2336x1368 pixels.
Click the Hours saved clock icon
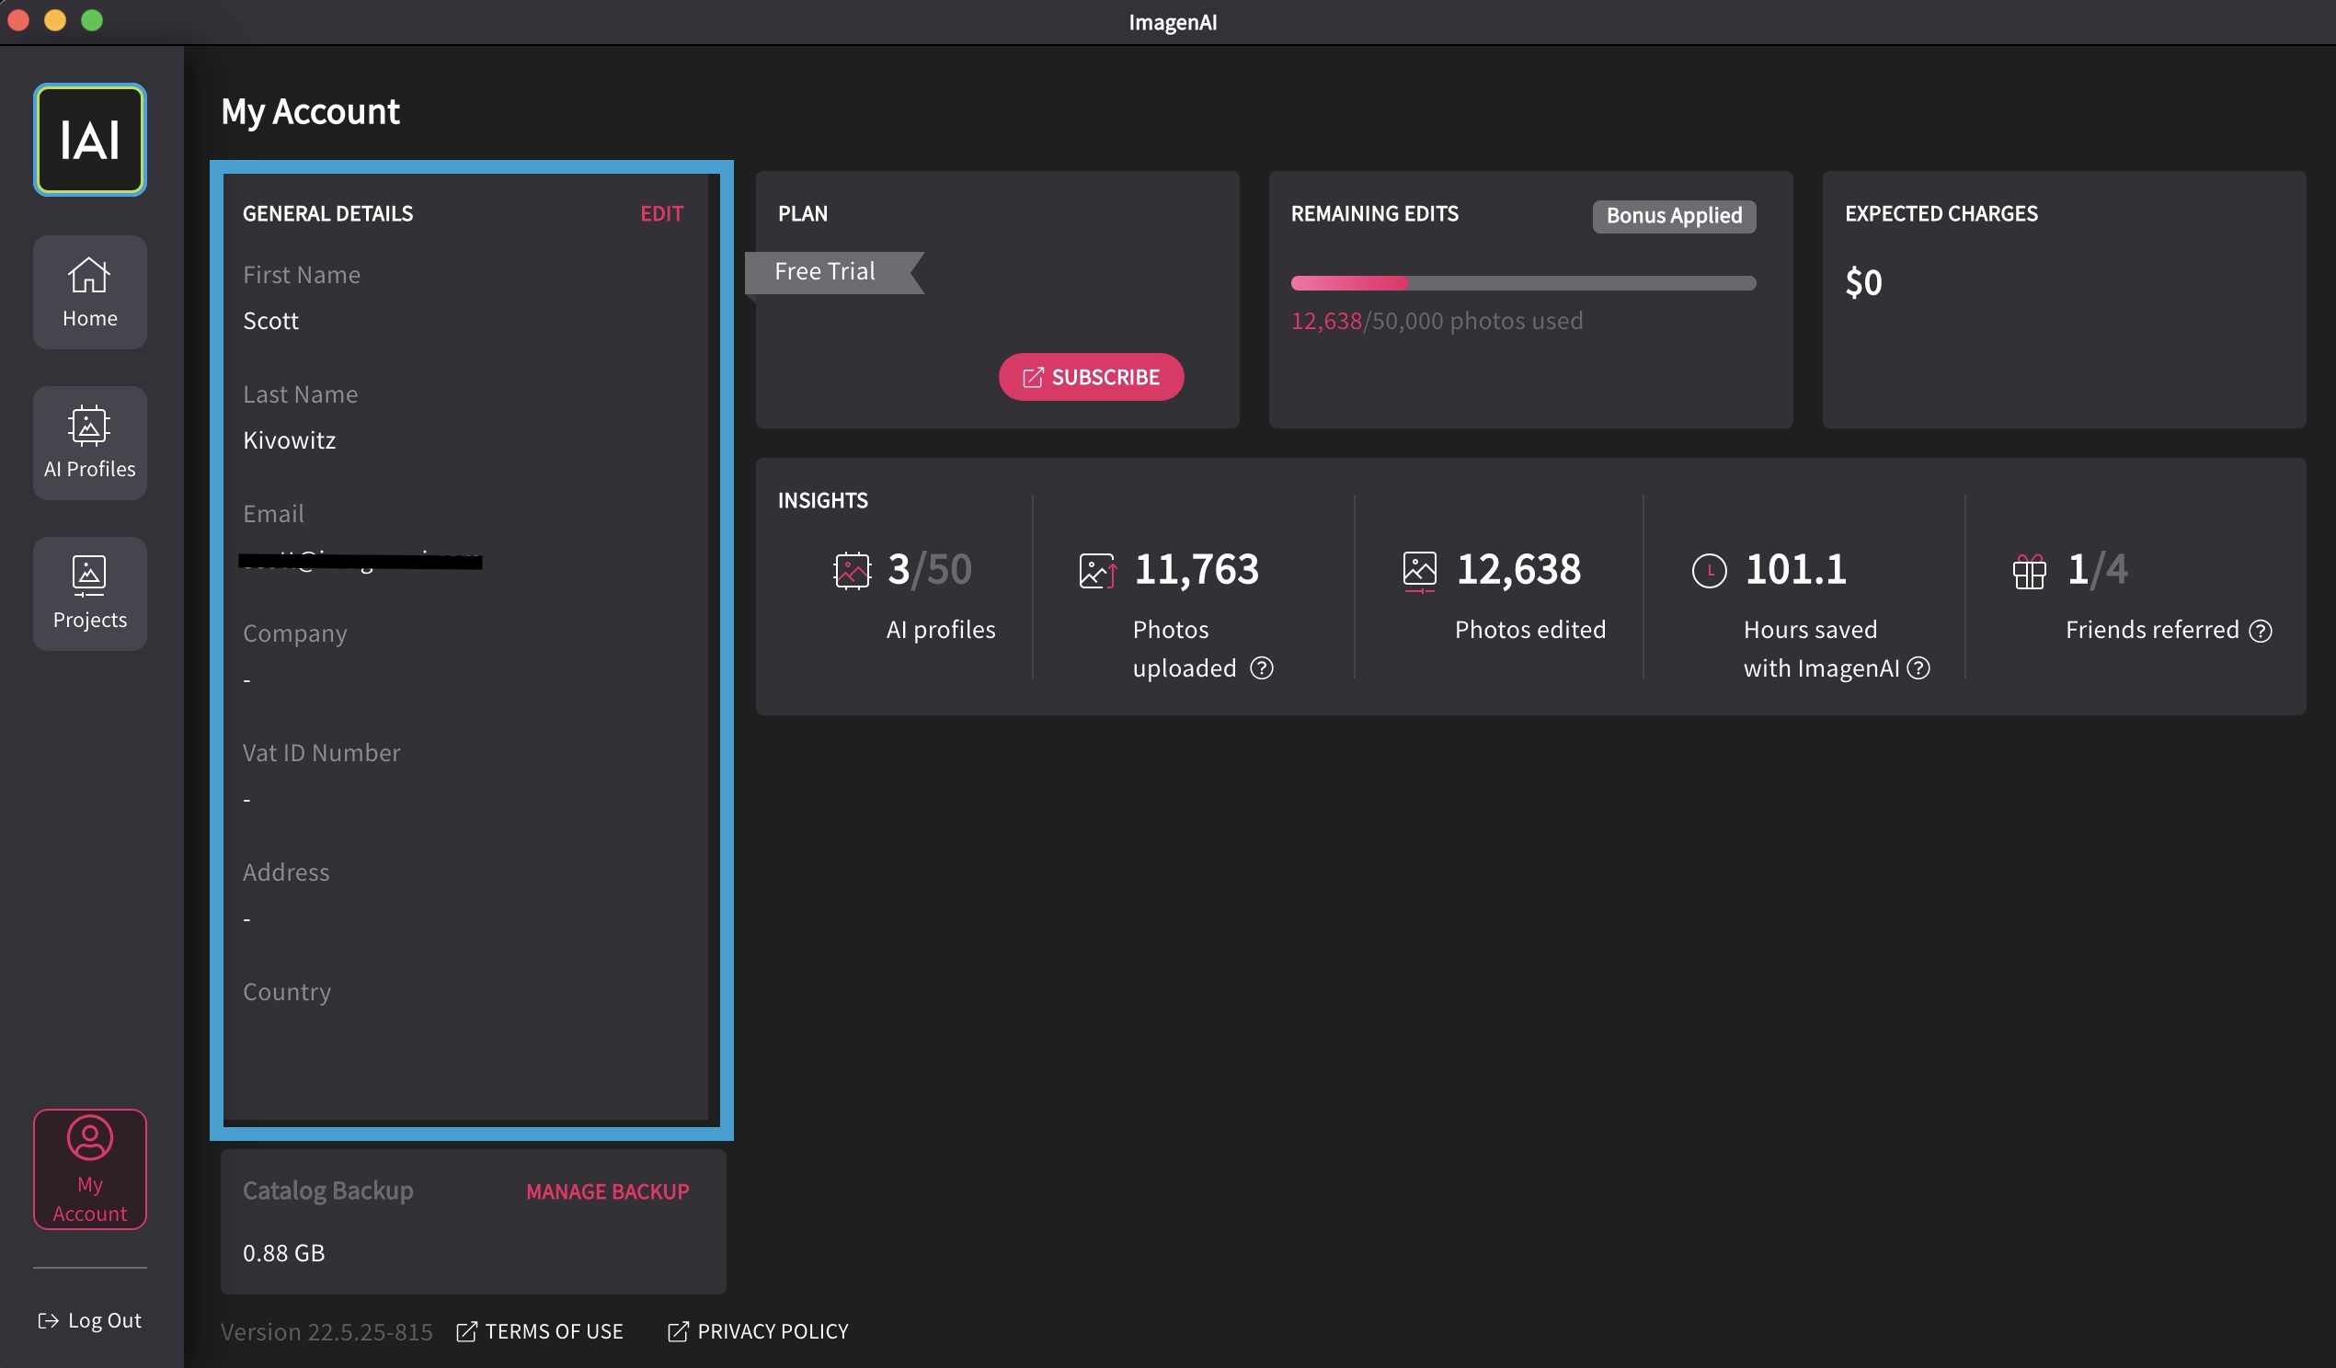pyautogui.click(x=1710, y=570)
